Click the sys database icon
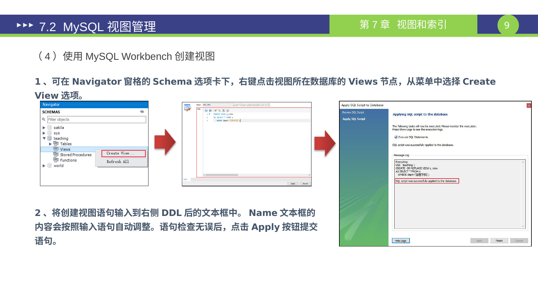Viewport: 538px width, 303px height. 50,133
